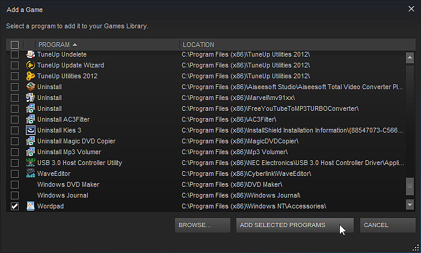Image resolution: width=421 pixels, height=253 pixels.
Task: Click the Uninstall Magic DVD Copier icon
Action: [30, 141]
